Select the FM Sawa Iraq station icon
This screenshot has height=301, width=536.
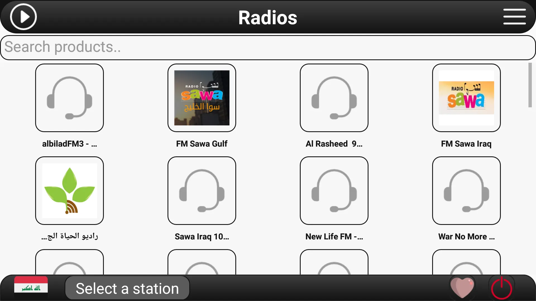[x=466, y=98]
